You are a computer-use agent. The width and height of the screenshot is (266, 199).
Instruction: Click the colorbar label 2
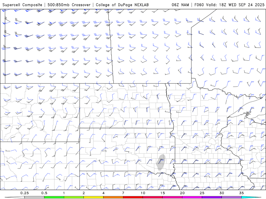click(x=84, y=193)
